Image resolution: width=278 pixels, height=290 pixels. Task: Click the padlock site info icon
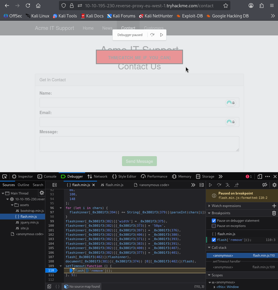click(x=72, y=6)
